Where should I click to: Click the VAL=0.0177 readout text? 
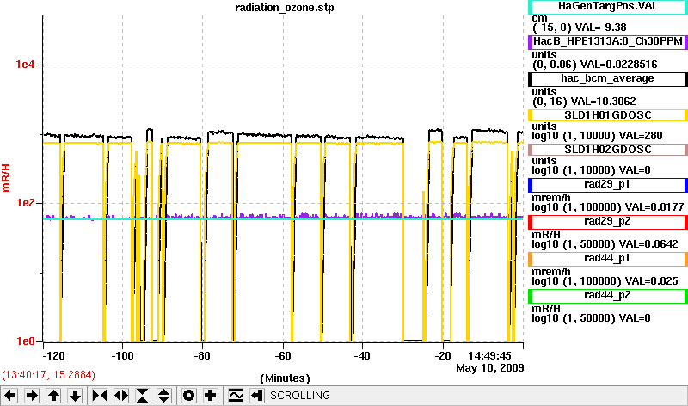coord(654,206)
